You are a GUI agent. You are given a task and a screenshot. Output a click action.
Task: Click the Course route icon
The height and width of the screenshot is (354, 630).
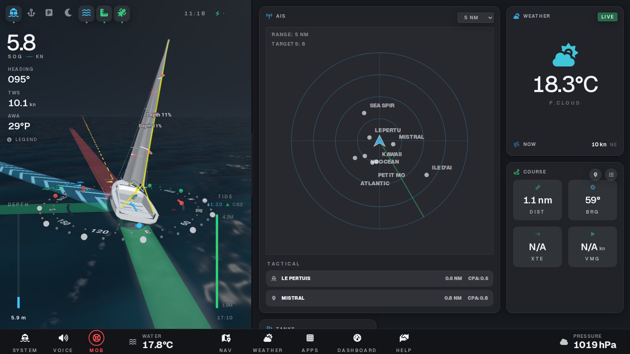point(517,172)
